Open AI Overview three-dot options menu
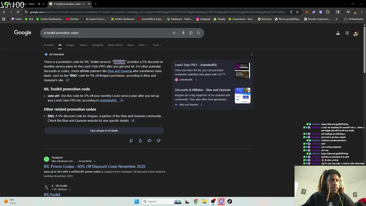The image size is (366, 206). pyautogui.click(x=252, y=54)
